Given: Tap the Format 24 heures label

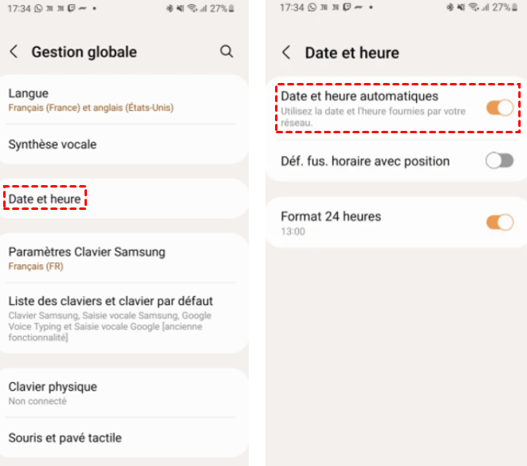Looking at the screenshot, I should click(331, 216).
